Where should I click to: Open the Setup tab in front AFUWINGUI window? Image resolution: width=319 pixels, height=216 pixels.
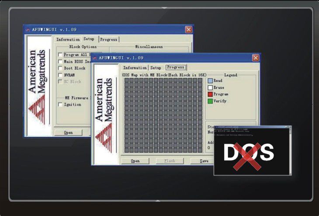[x=156, y=68]
